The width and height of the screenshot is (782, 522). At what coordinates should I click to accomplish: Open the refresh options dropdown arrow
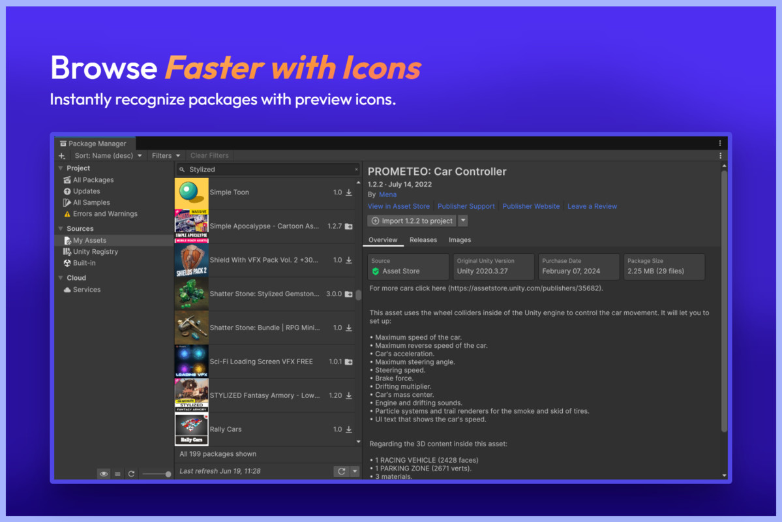pyautogui.click(x=355, y=471)
